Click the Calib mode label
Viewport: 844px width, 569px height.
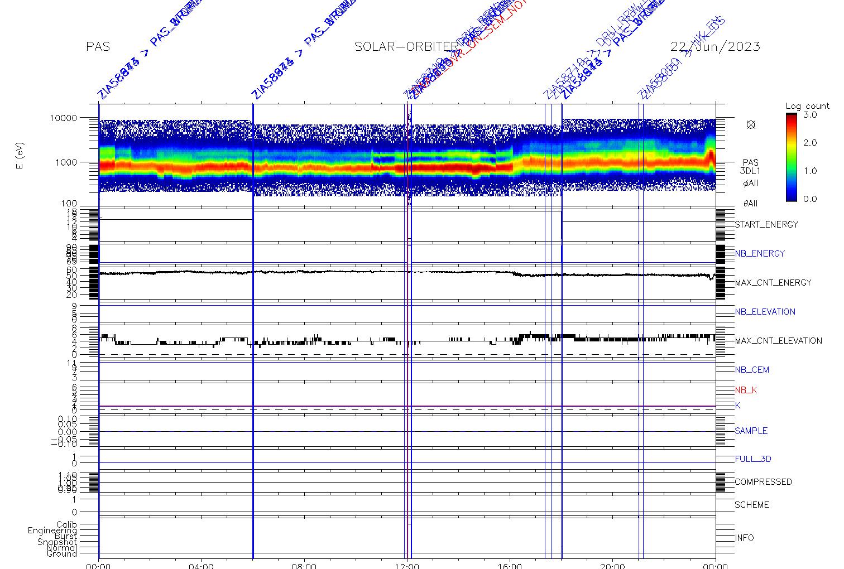click(66, 525)
